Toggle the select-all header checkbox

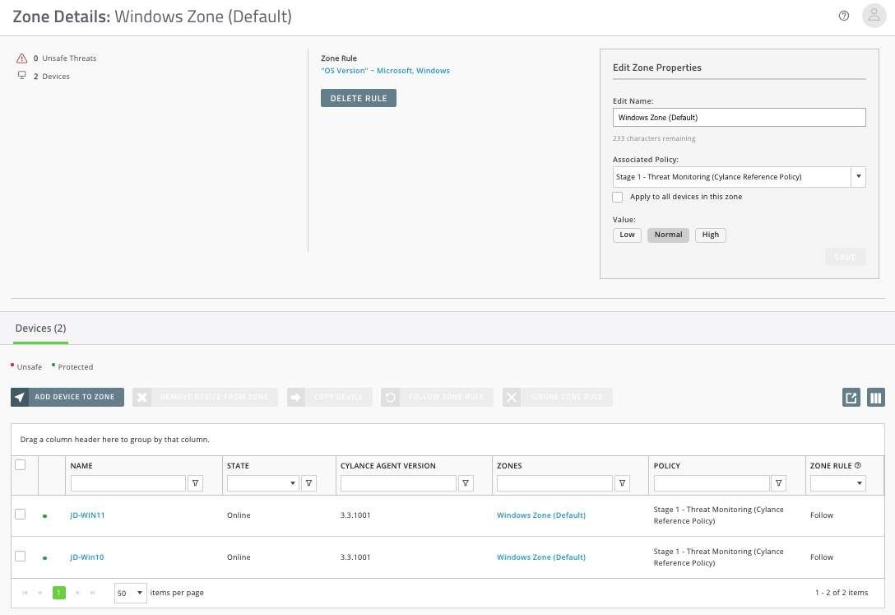coord(21,465)
